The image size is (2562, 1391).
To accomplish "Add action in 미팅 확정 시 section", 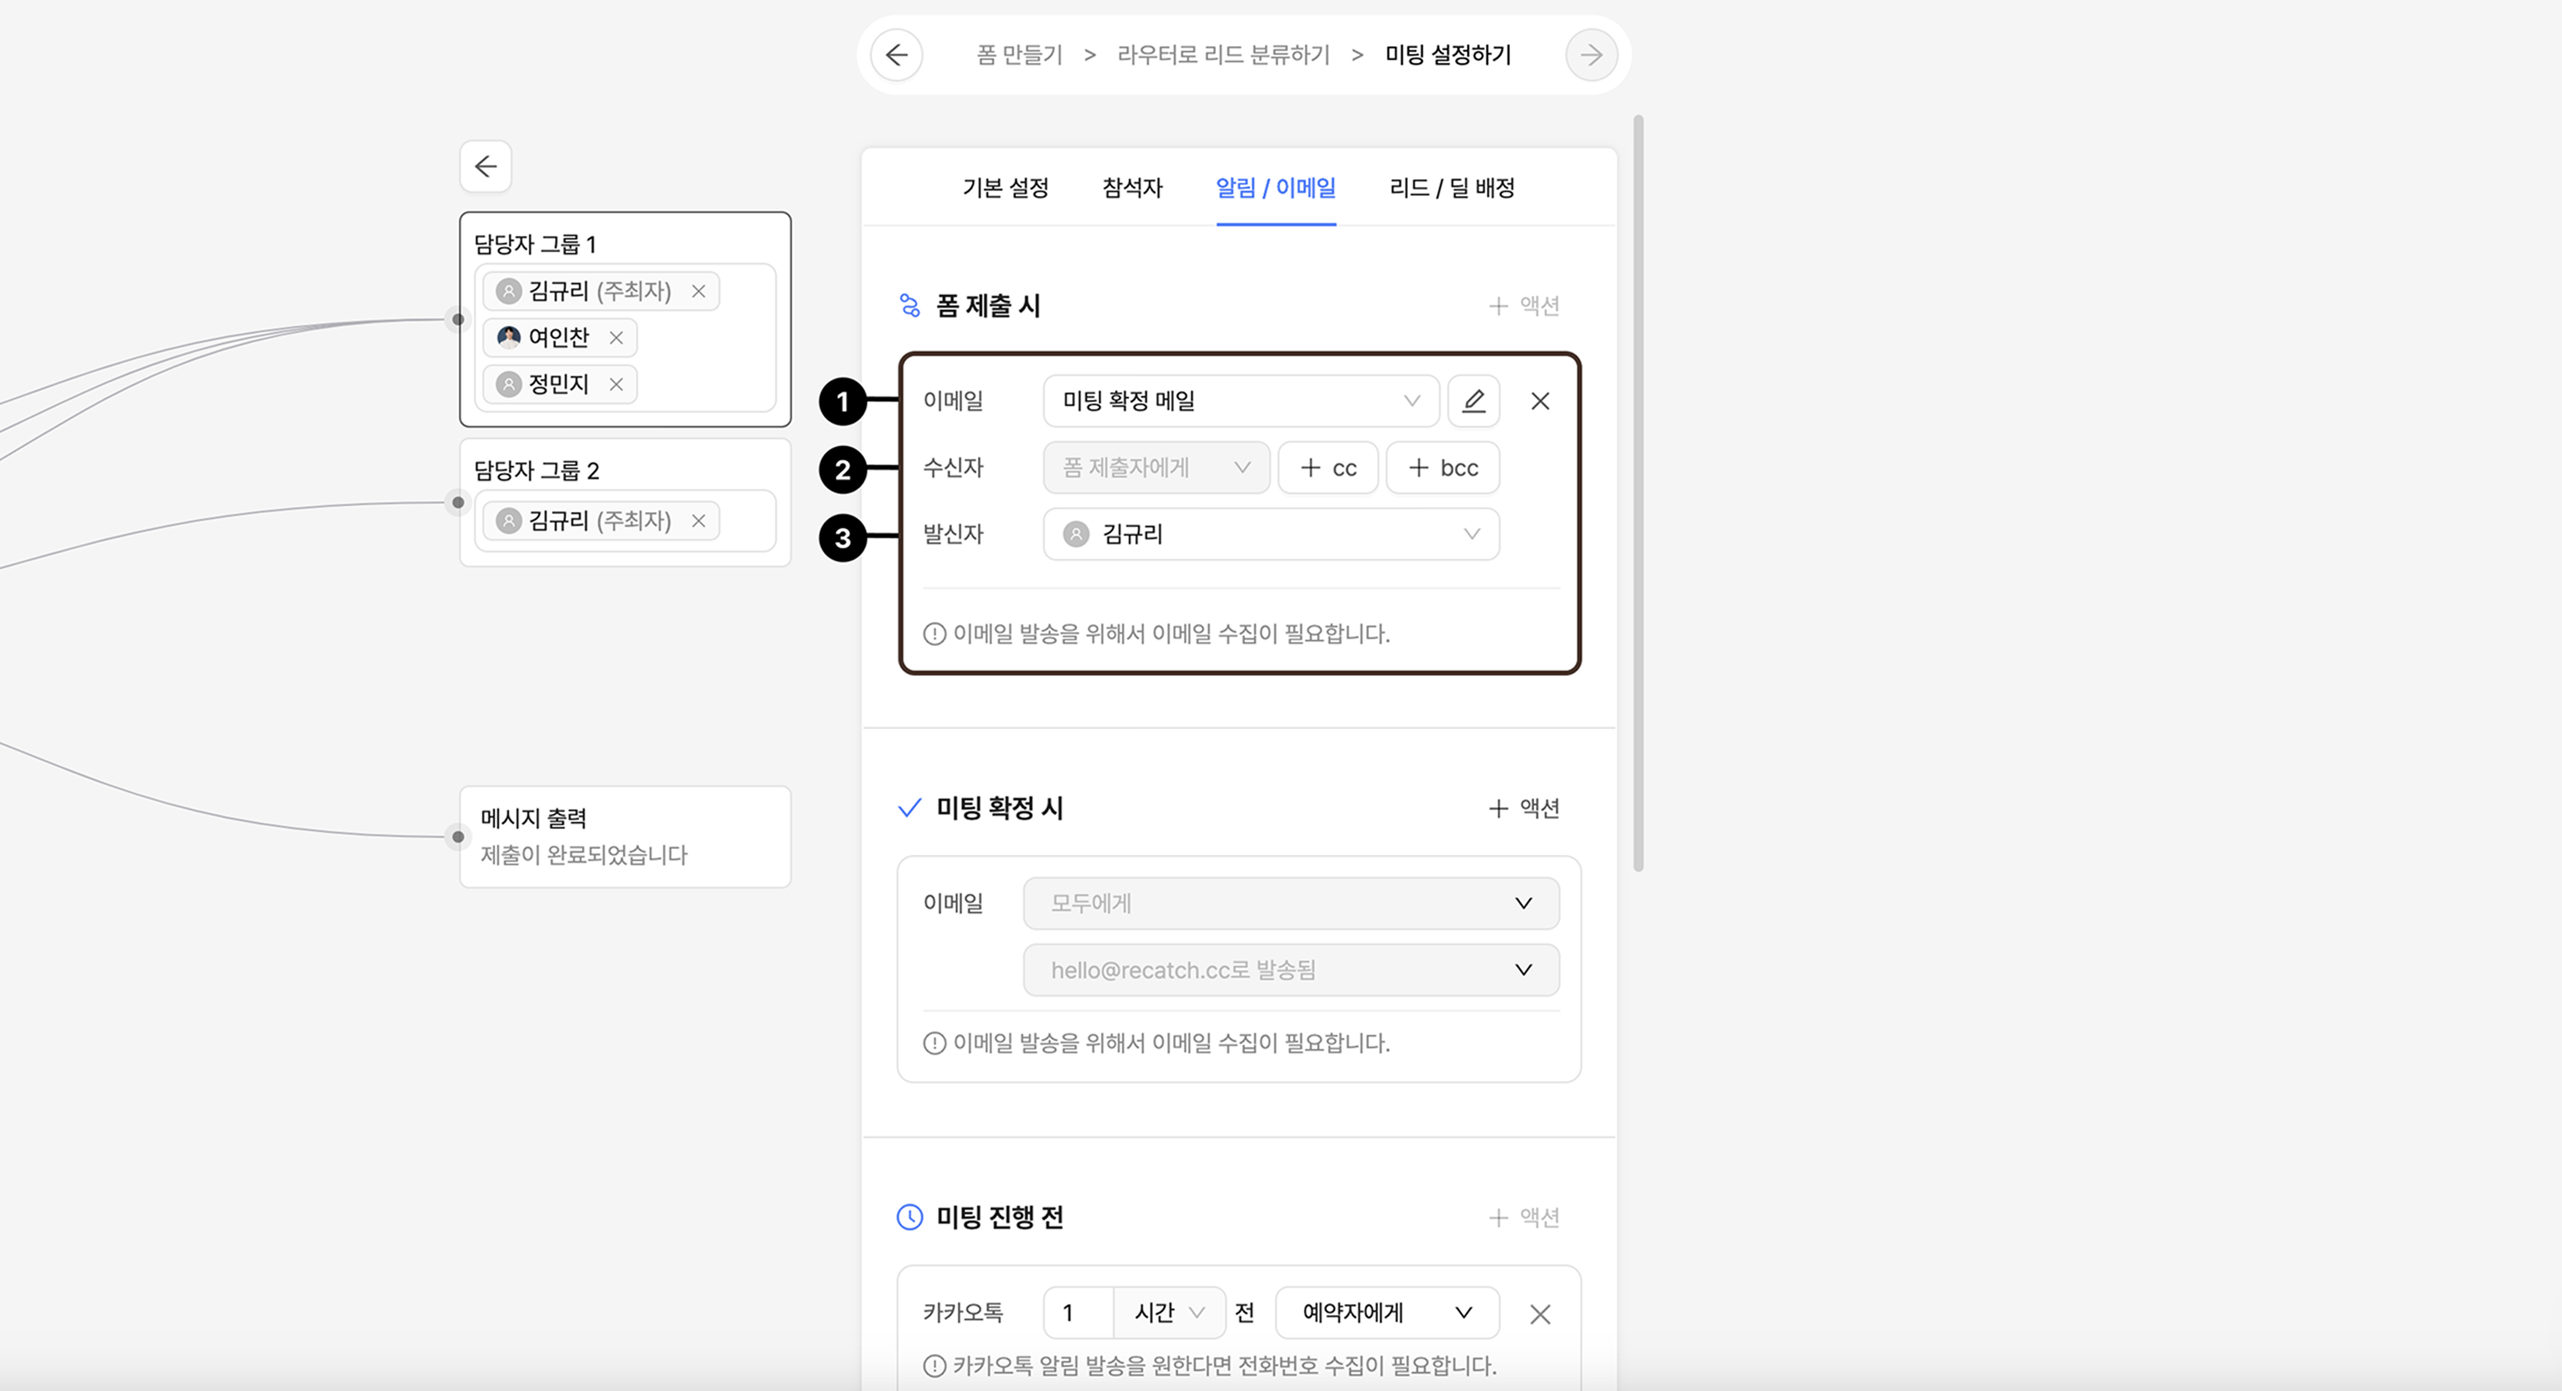I will (x=1524, y=808).
